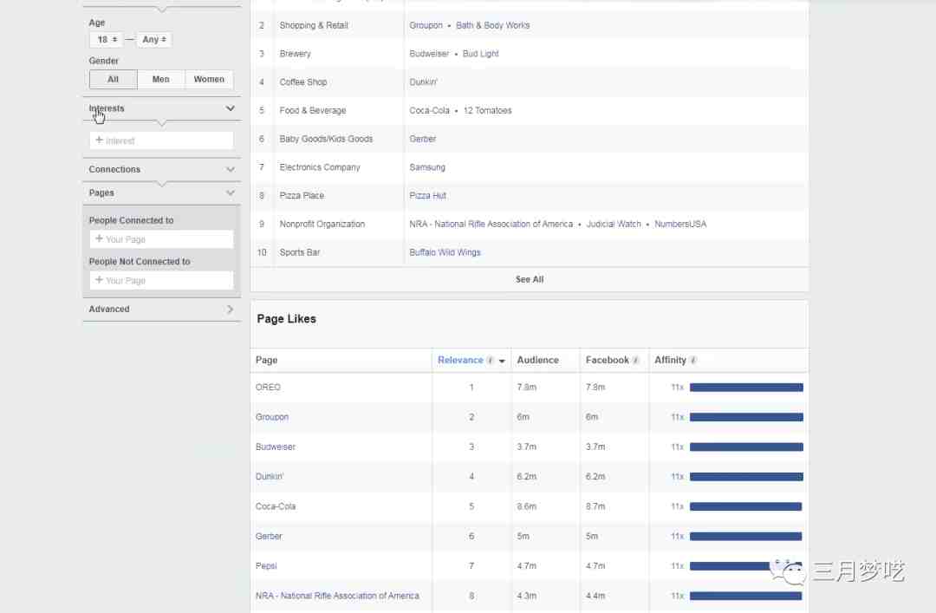Click the info icon beside Facebook header

pyautogui.click(x=636, y=361)
